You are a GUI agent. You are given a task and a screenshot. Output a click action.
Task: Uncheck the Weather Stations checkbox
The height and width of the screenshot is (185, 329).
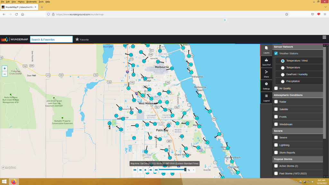point(276,53)
